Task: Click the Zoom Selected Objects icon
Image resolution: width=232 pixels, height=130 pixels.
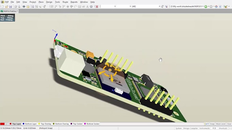Action: click(x=44, y=6)
